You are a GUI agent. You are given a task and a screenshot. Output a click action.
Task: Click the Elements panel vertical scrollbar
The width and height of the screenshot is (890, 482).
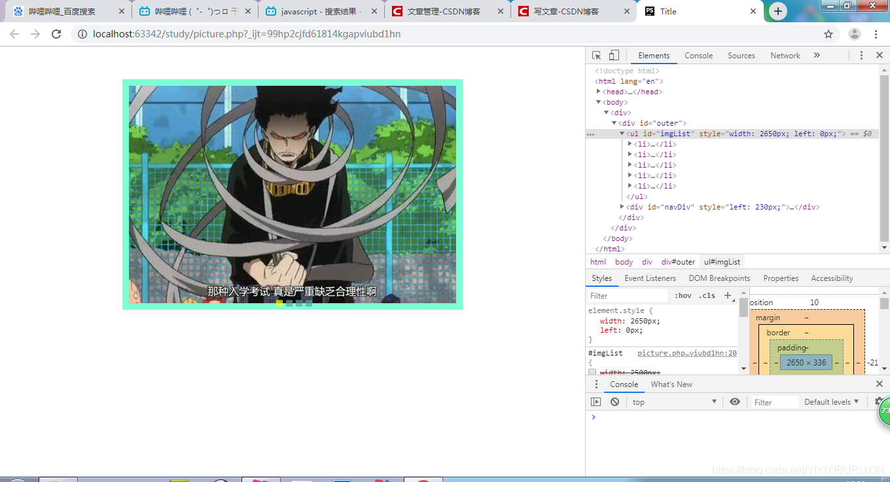pos(885,157)
